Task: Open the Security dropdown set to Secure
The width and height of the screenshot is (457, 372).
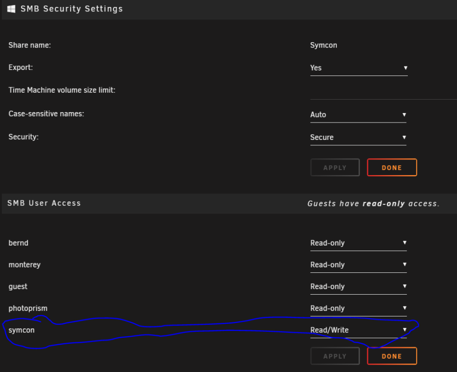Action: pos(358,137)
